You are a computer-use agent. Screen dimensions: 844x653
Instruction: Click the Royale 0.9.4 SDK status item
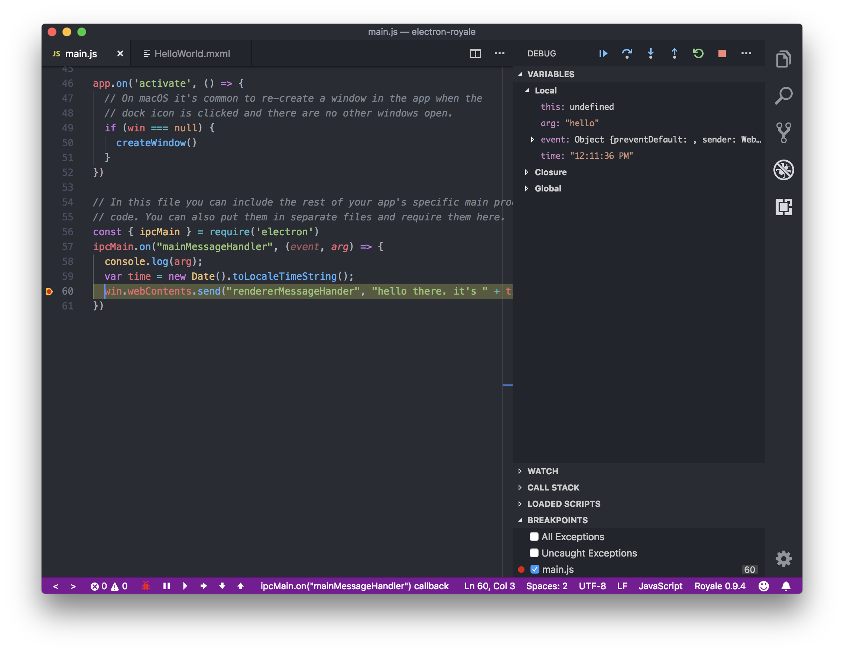click(x=720, y=586)
